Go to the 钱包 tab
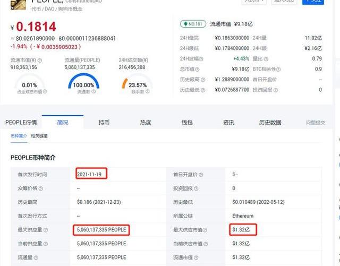This screenshot has height=266, width=340. click(187, 123)
